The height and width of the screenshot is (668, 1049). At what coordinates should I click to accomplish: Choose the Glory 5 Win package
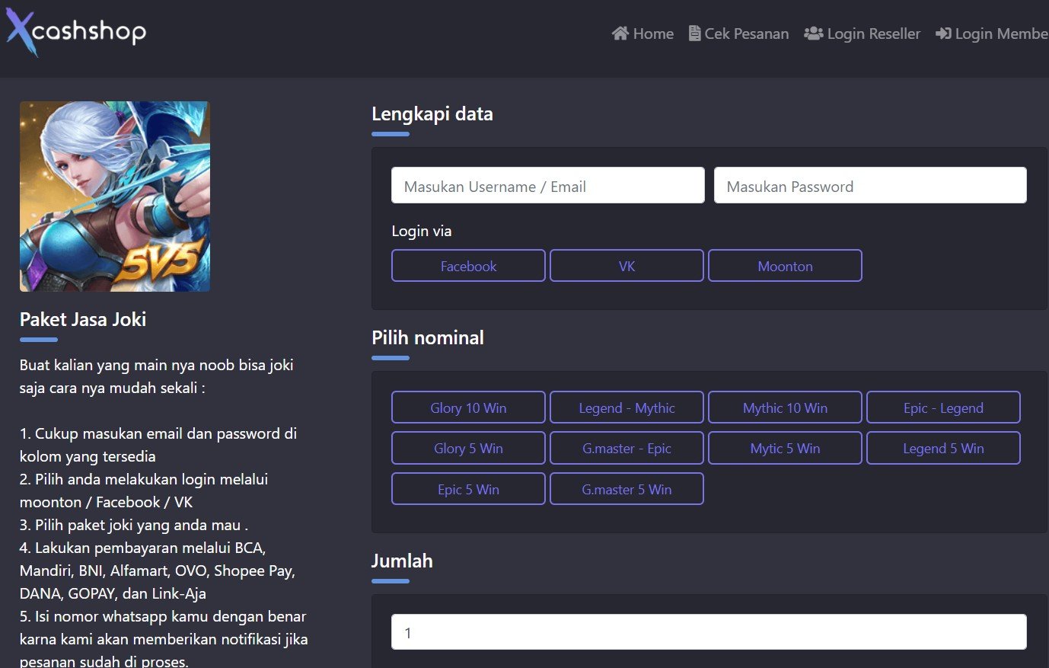coord(468,448)
